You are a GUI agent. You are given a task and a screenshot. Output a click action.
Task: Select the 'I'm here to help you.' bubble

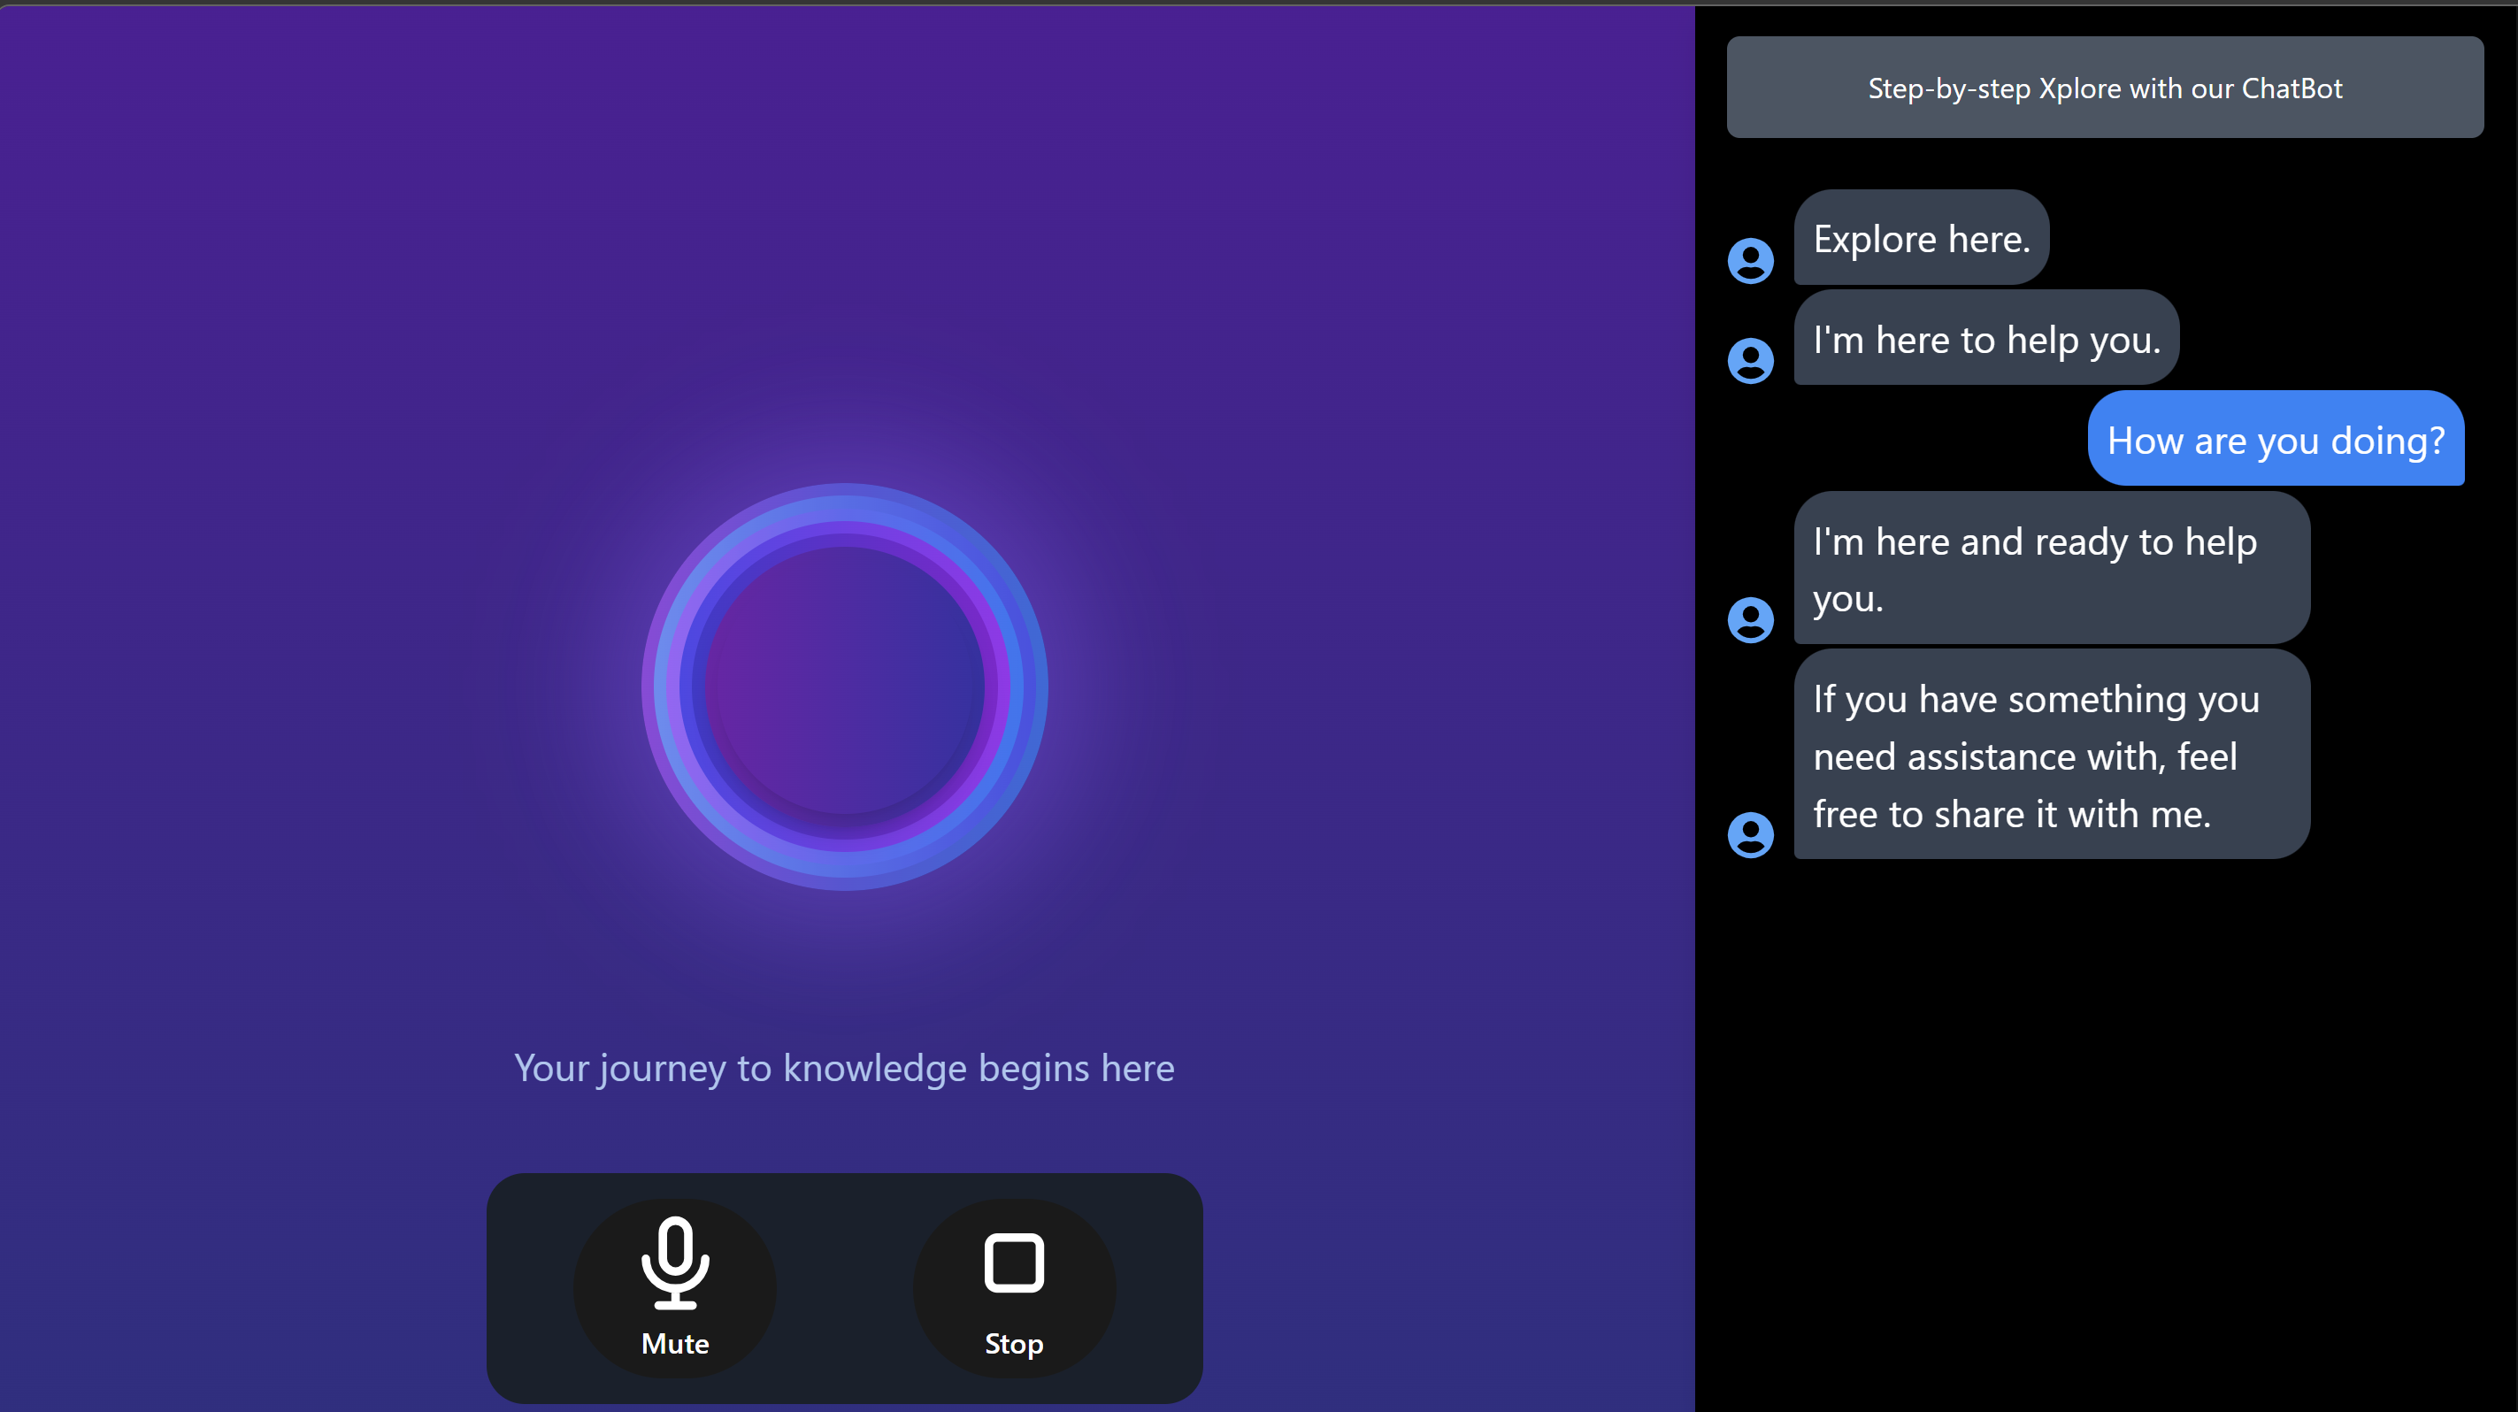point(1985,339)
